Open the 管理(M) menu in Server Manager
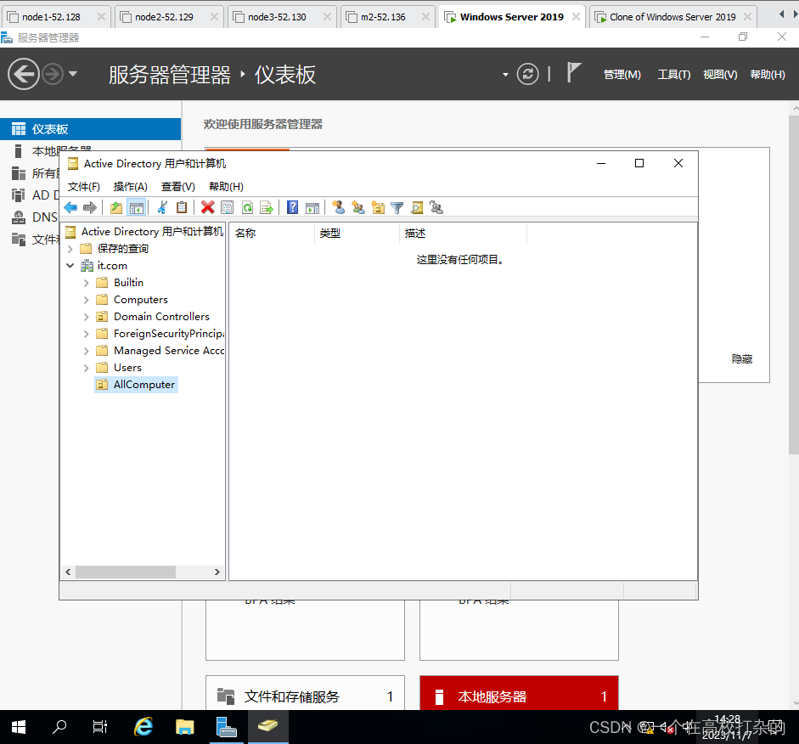The height and width of the screenshot is (744, 799). 622,75
